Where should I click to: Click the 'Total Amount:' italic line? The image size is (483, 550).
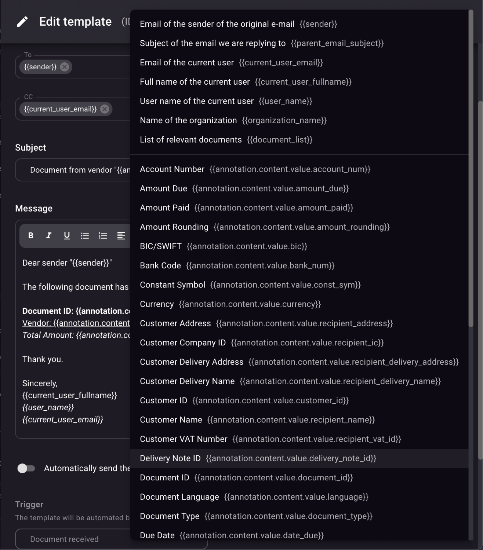(x=76, y=335)
